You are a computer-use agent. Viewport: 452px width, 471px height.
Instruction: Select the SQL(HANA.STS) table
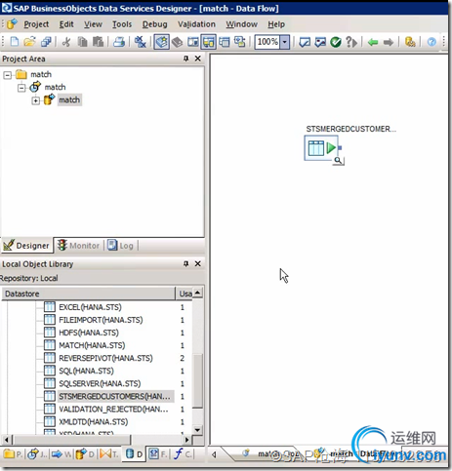coord(86,371)
